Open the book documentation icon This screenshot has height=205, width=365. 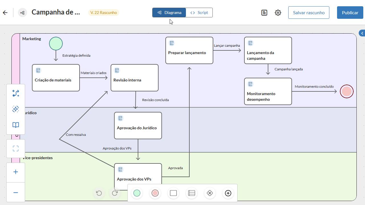[16, 125]
